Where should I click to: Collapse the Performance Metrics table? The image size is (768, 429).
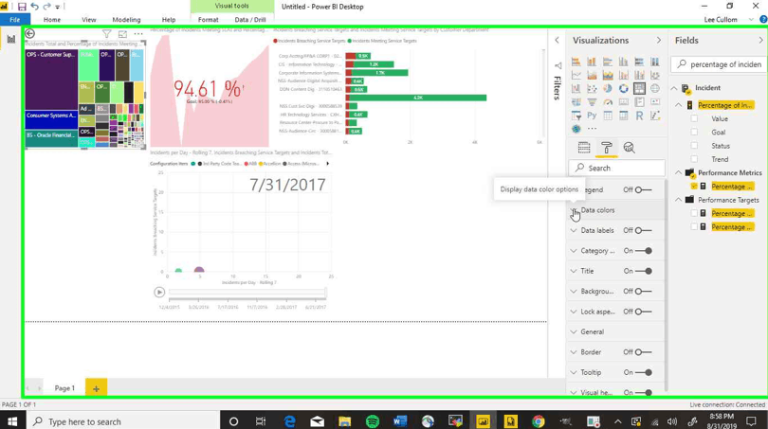pos(678,173)
